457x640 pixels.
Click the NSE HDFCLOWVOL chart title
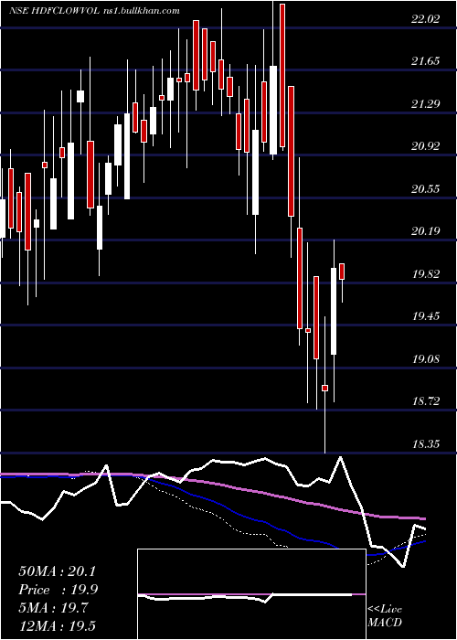pos(94,11)
